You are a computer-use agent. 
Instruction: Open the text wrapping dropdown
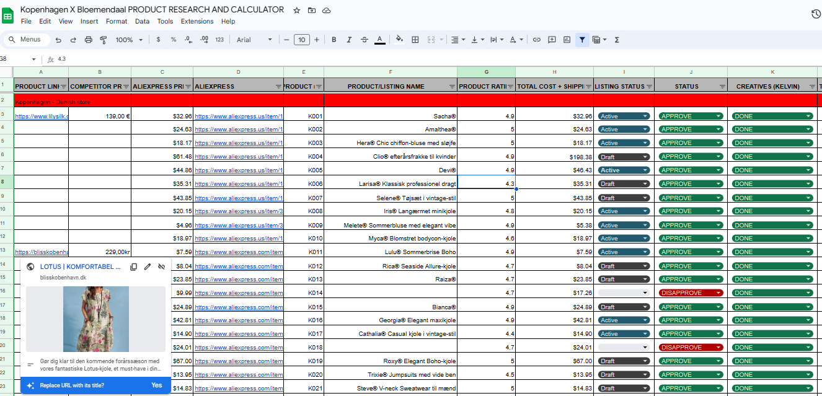497,40
